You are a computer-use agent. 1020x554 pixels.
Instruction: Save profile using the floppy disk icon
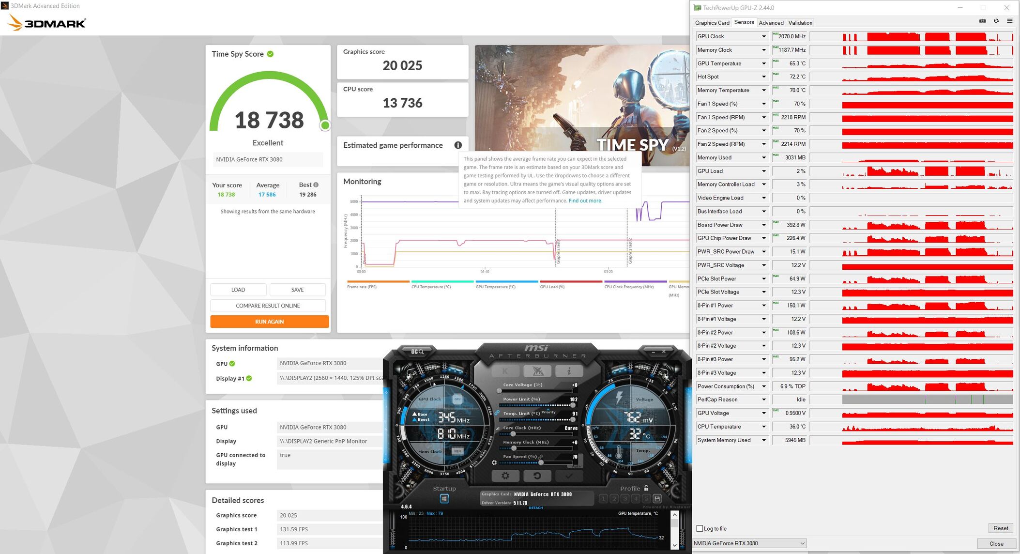tap(657, 498)
